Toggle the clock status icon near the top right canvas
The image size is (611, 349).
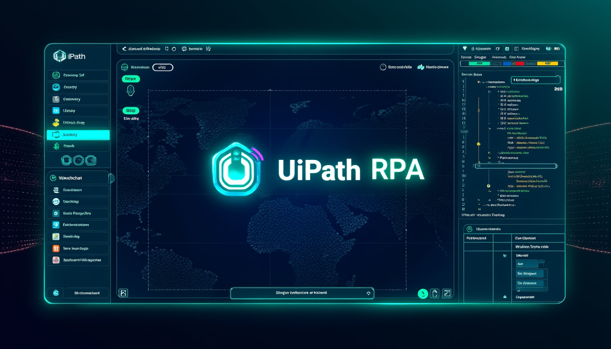[383, 67]
